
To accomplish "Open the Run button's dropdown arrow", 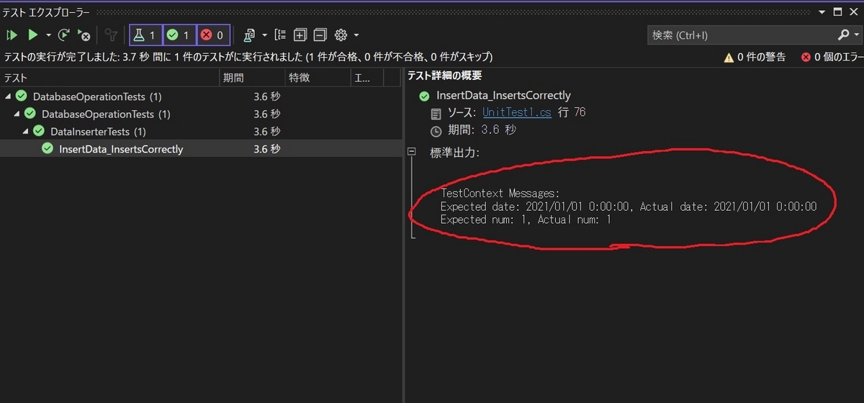I will point(48,35).
